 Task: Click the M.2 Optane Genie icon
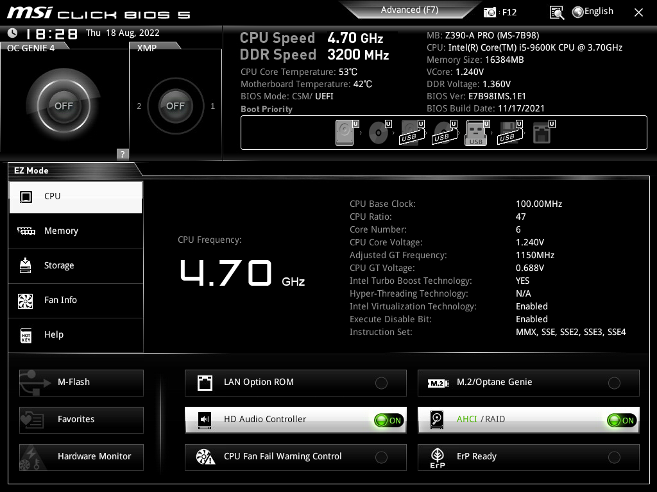(438, 383)
